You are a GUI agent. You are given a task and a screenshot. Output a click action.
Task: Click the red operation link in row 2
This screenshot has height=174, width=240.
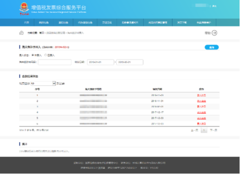(201, 101)
